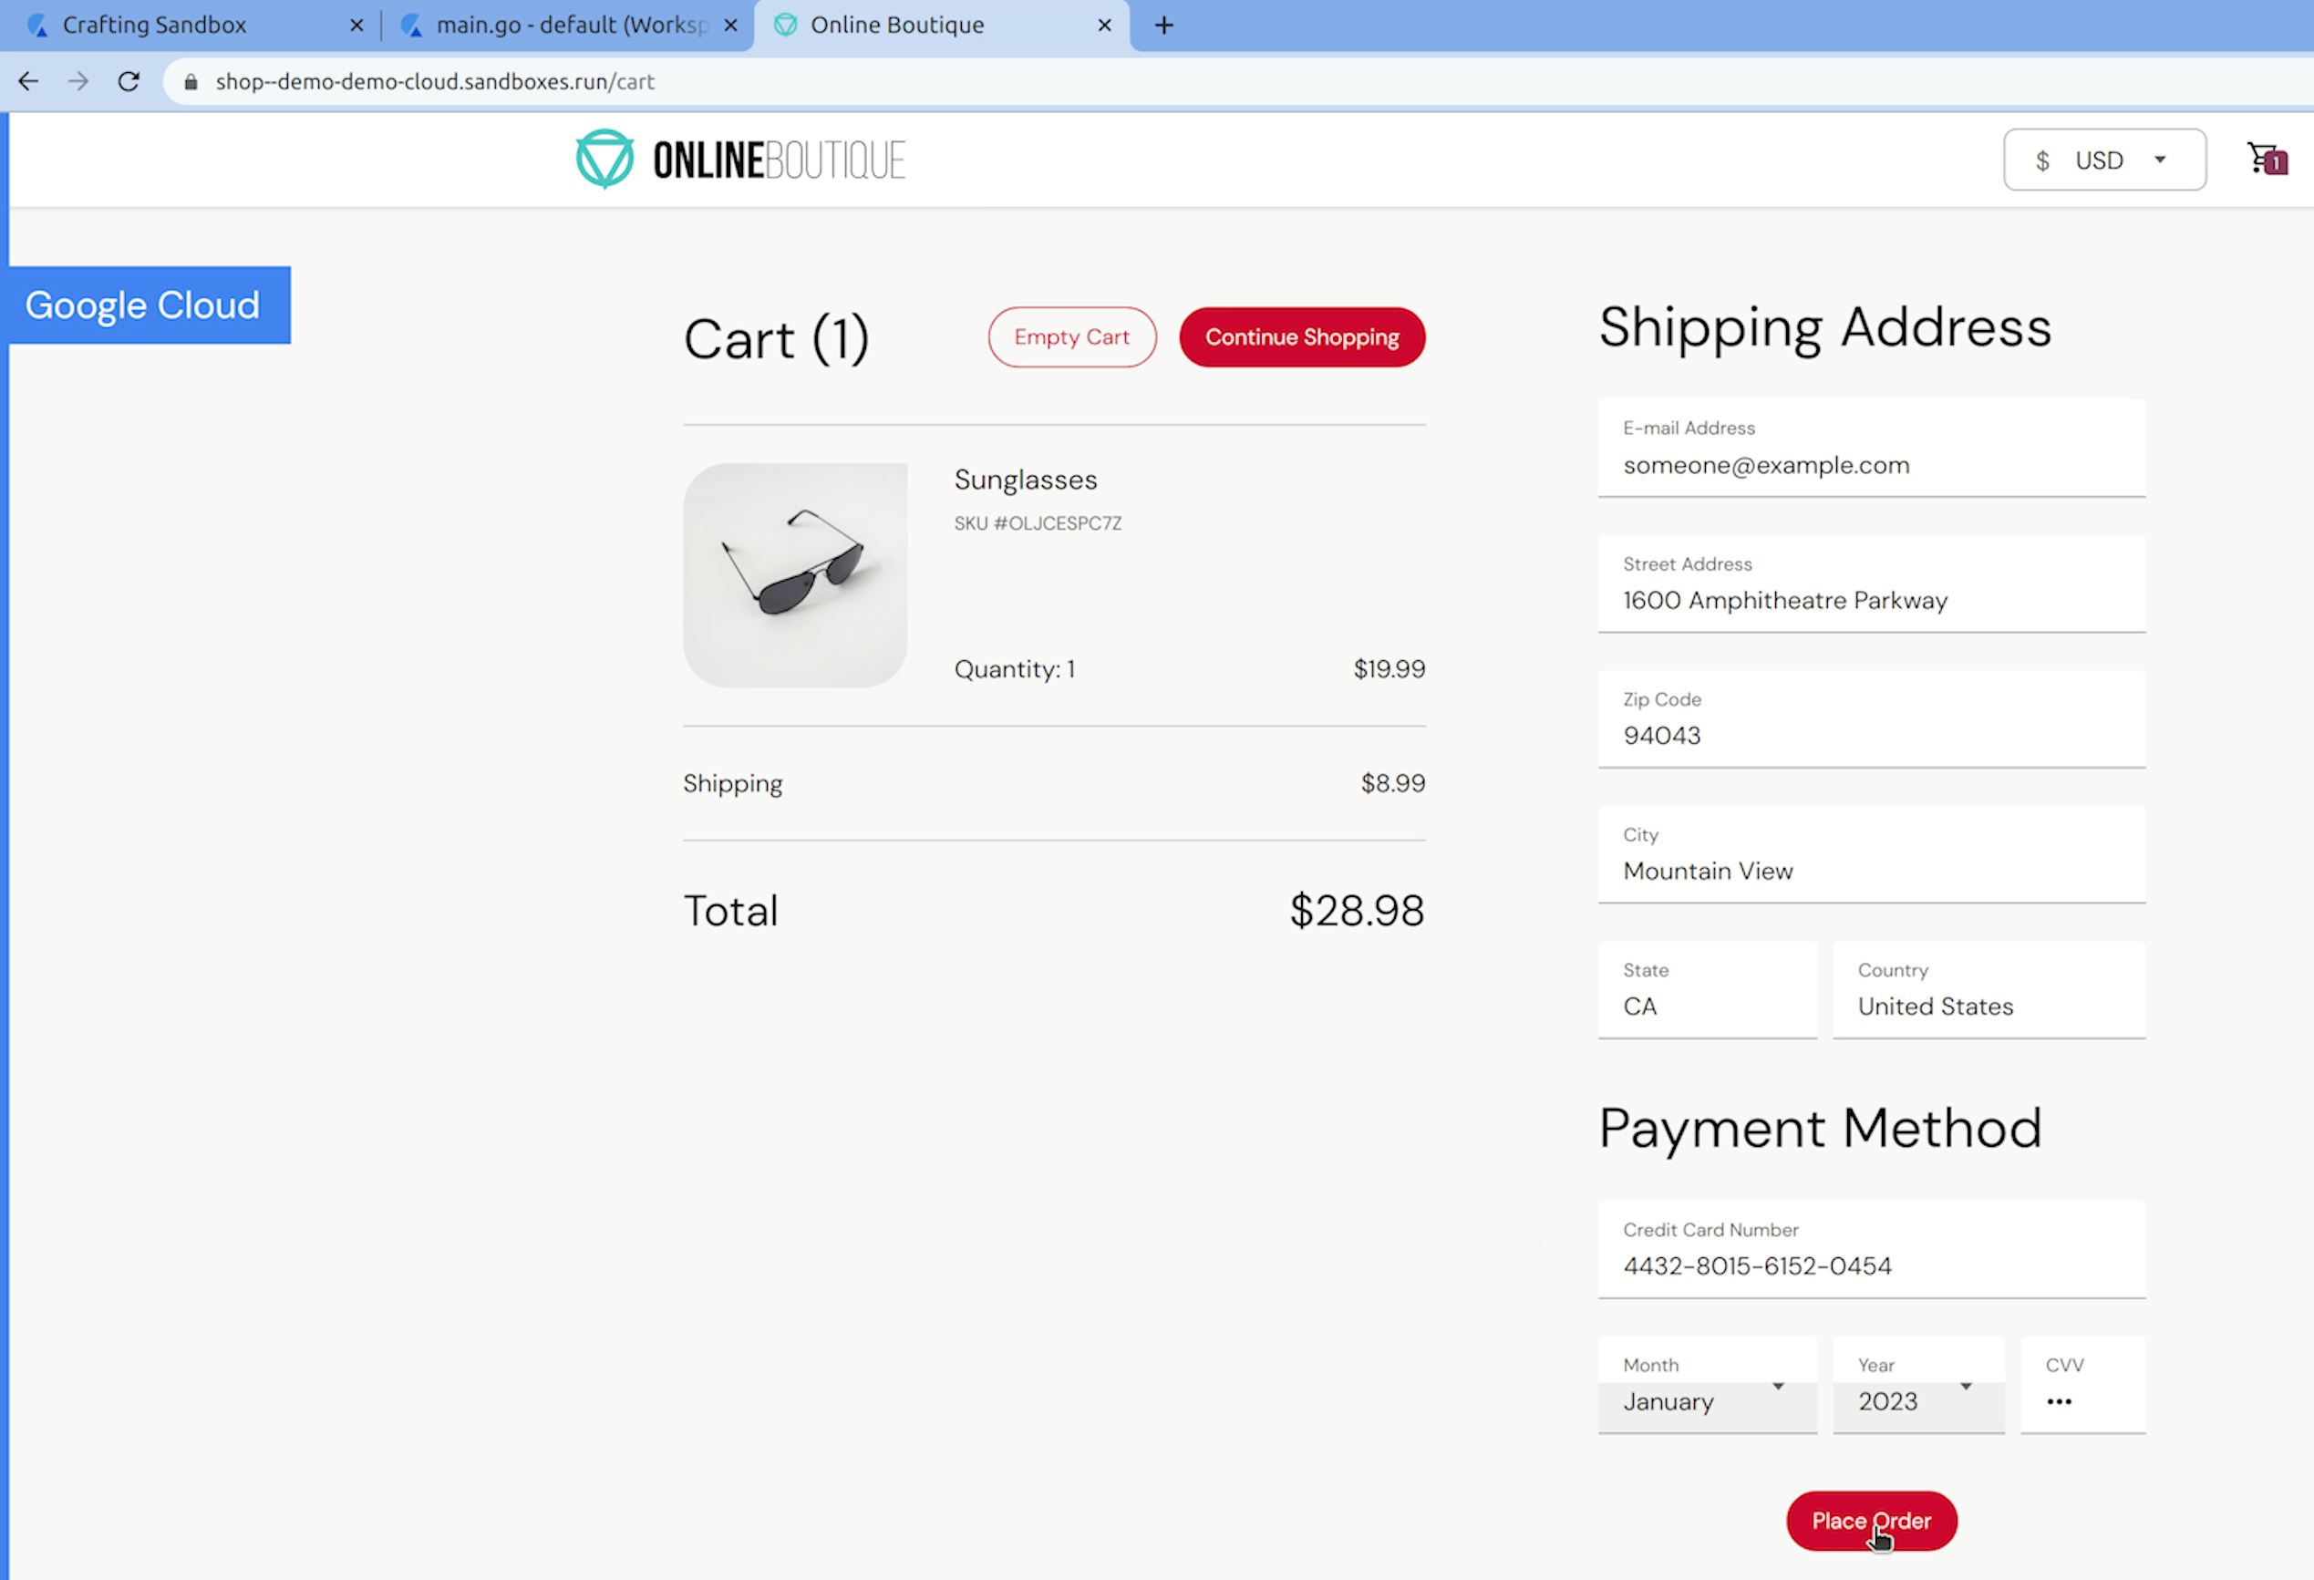This screenshot has width=2314, height=1580.
Task: Close the Crafting Sandbox tab
Action: click(x=356, y=25)
